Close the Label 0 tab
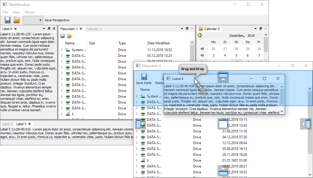This screenshot has width=313, height=178. (x=15, y=29)
